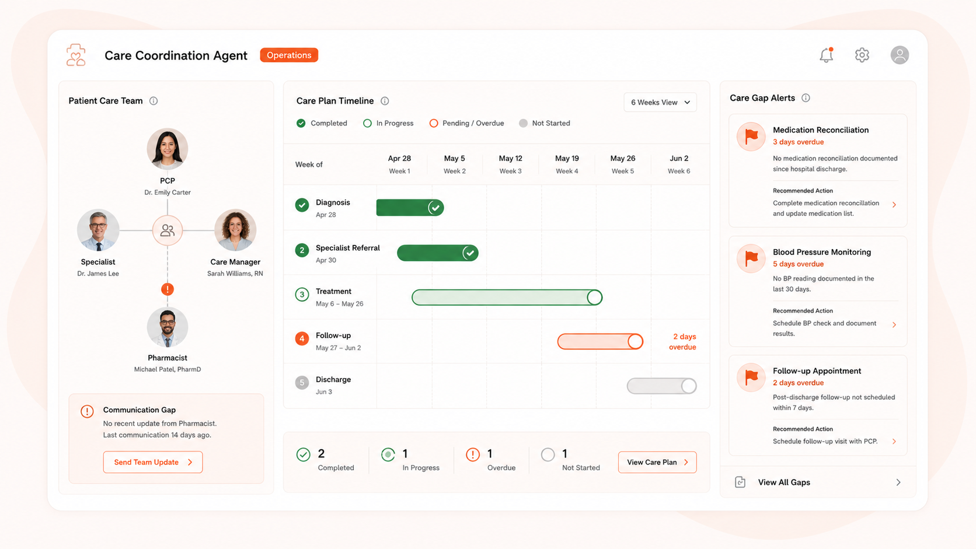
Task: Click the care team group icon in center
Action: click(168, 230)
